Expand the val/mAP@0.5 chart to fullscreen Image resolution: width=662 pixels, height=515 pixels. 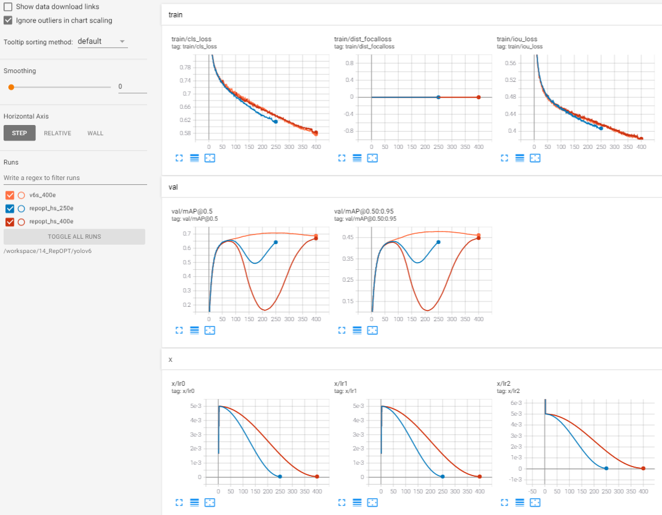coord(179,330)
